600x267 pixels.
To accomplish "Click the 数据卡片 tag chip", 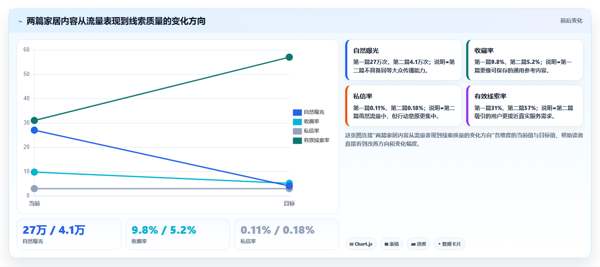I will [450, 244].
